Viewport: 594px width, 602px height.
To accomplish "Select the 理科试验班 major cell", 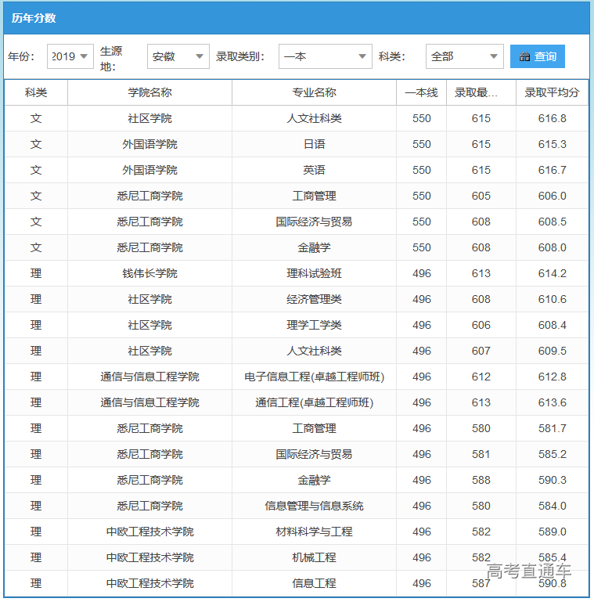I will tap(314, 273).
